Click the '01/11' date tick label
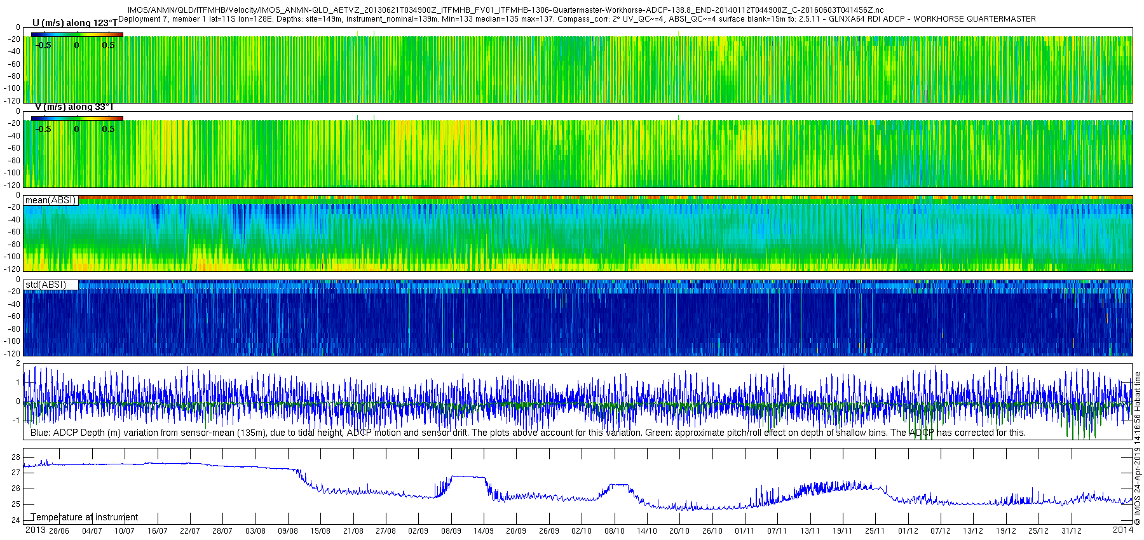The image size is (1144, 540). 744,531
